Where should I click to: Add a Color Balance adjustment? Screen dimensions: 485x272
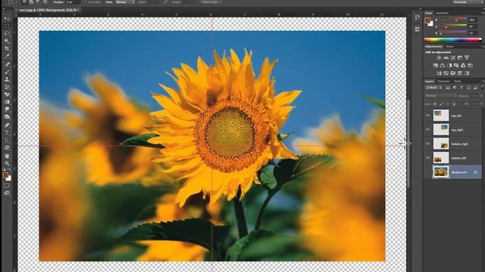point(443,66)
